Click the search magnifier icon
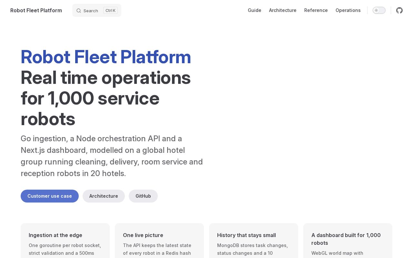The image size is (413, 258). click(x=79, y=11)
